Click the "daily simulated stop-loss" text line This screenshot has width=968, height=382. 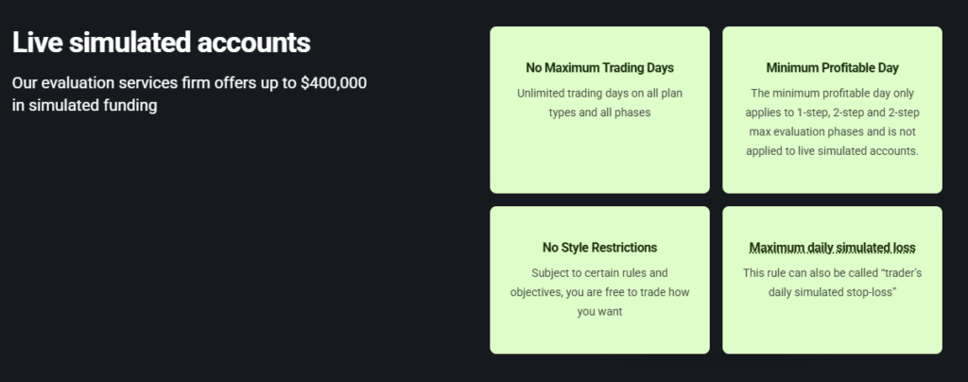[832, 291]
